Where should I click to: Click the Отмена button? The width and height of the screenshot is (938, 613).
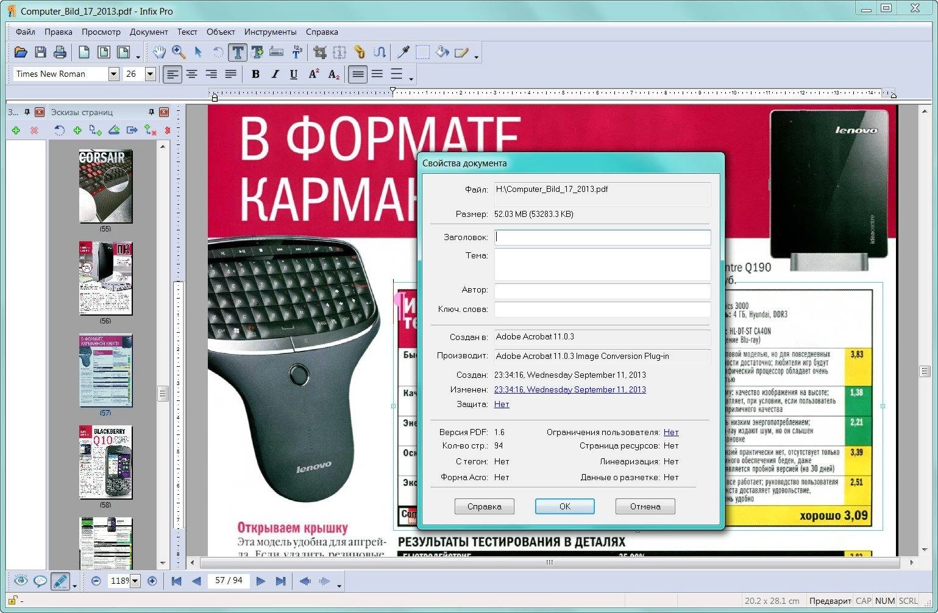click(x=645, y=506)
